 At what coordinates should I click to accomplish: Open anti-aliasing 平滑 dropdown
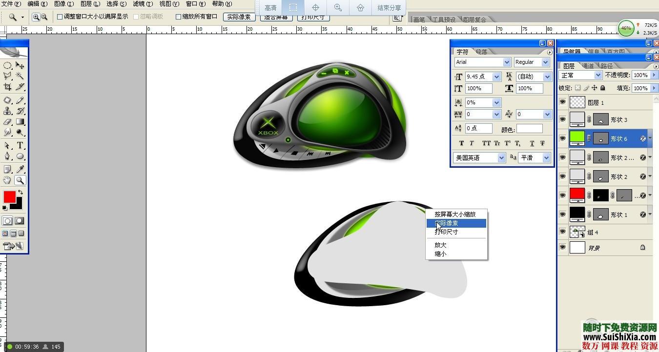point(547,157)
